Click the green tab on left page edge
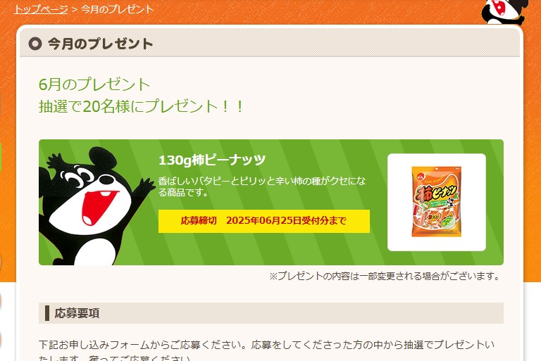This screenshot has width=541, height=361. point(1,156)
